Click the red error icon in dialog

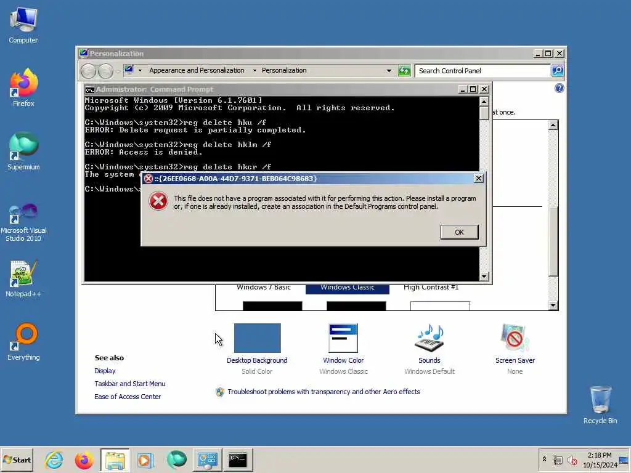158,201
